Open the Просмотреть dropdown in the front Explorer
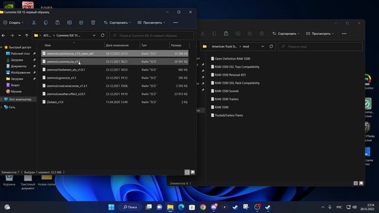The height and width of the screenshot is (213, 379). (152, 22)
